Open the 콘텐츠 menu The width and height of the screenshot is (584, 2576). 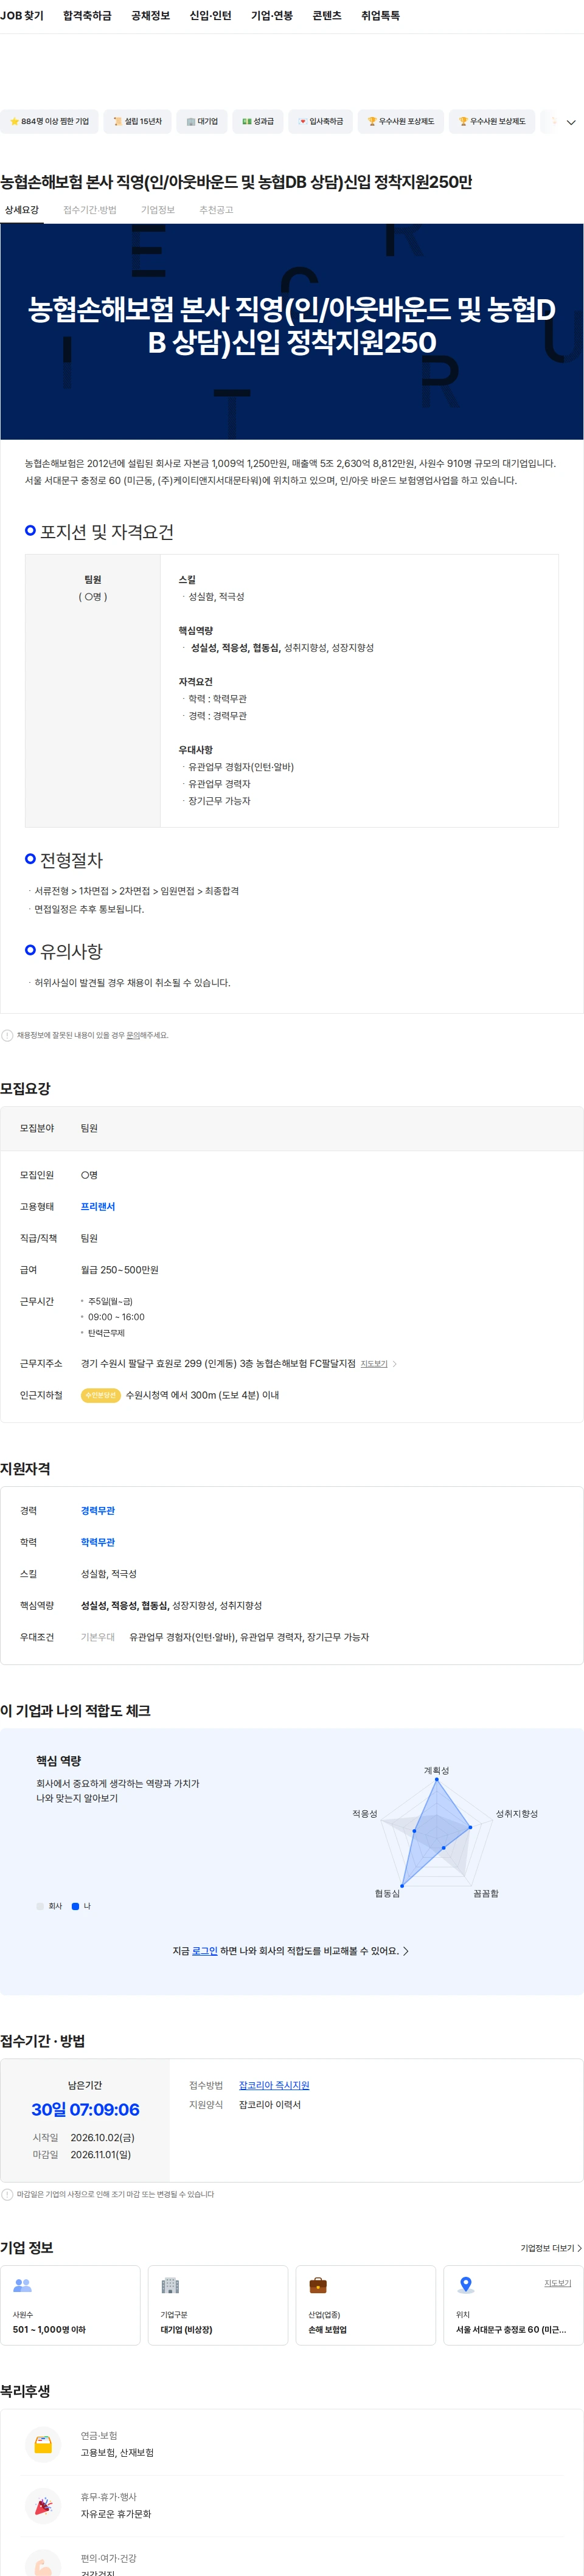coord(327,16)
